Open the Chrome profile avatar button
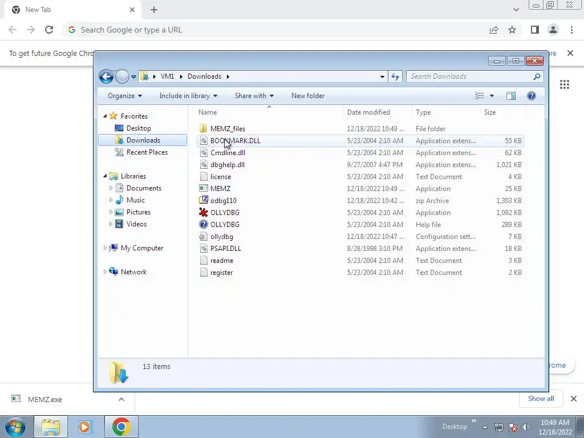This screenshot has width=584, height=438. 553,30
